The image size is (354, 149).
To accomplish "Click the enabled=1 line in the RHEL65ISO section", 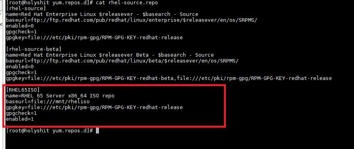I will pos(20,119).
